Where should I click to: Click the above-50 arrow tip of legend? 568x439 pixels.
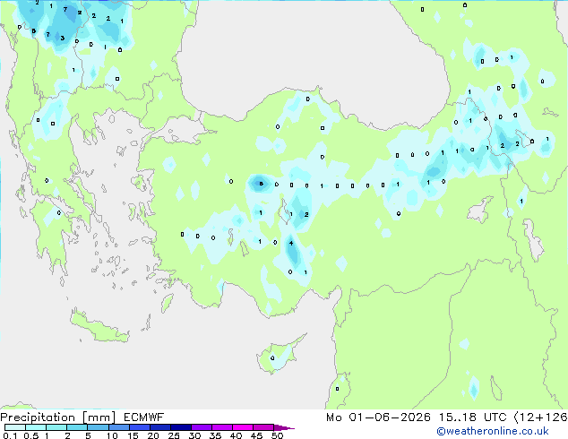[x=284, y=427]
